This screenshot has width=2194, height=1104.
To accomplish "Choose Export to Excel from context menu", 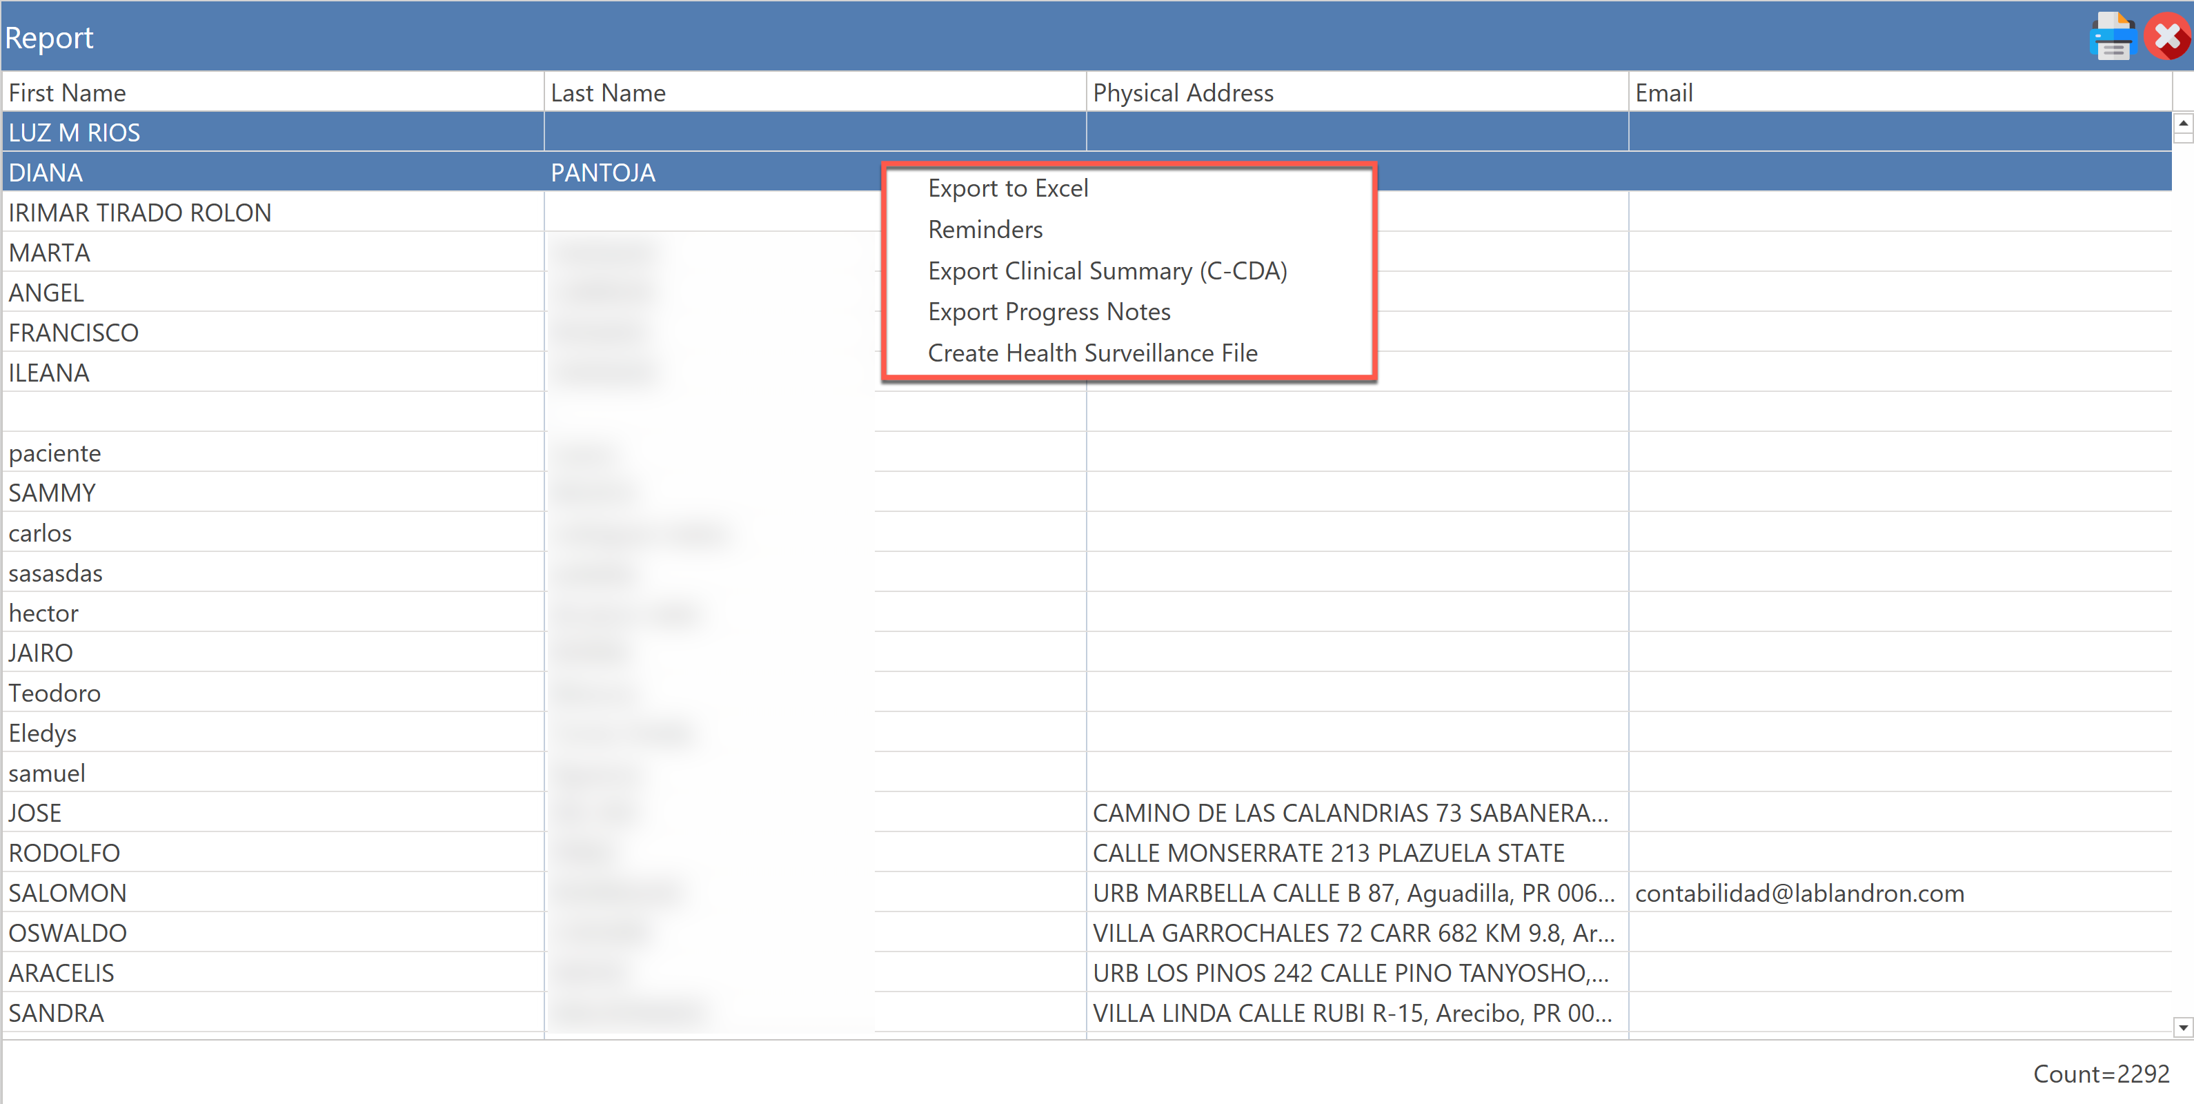I will [1007, 188].
